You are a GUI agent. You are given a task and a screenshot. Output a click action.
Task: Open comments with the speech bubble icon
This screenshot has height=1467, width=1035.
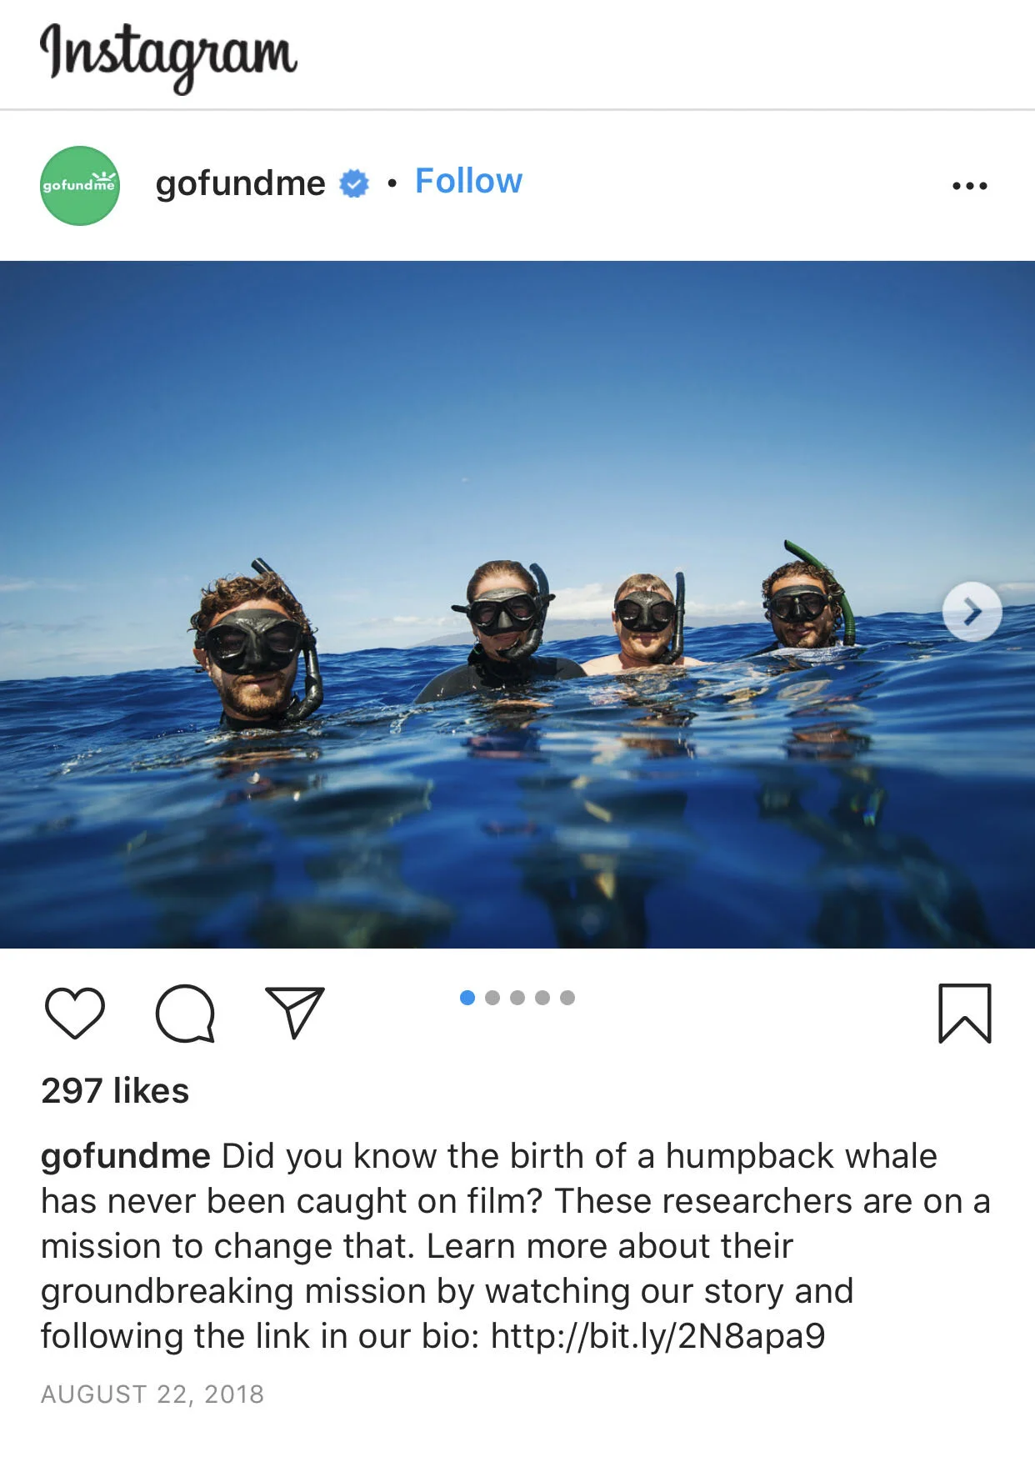click(x=185, y=1013)
